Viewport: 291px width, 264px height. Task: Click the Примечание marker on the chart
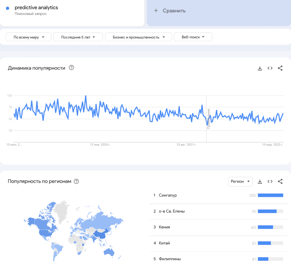pyautogui.click(x=209, y=119)
